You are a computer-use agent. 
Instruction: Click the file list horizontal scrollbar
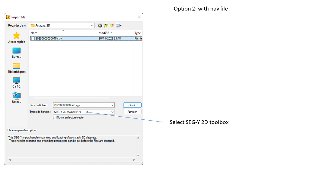(69, 98)
